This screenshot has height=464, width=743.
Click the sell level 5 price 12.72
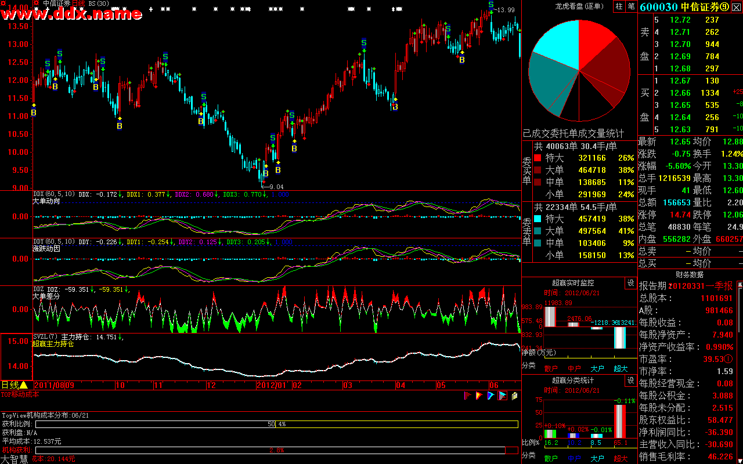point(680,20)
